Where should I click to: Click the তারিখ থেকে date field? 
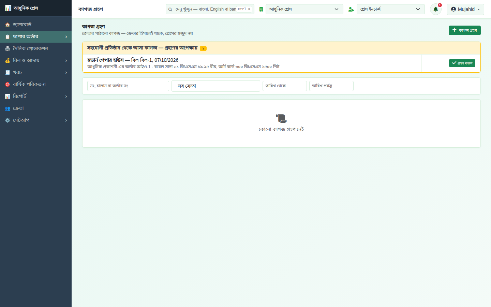point(285,86)
